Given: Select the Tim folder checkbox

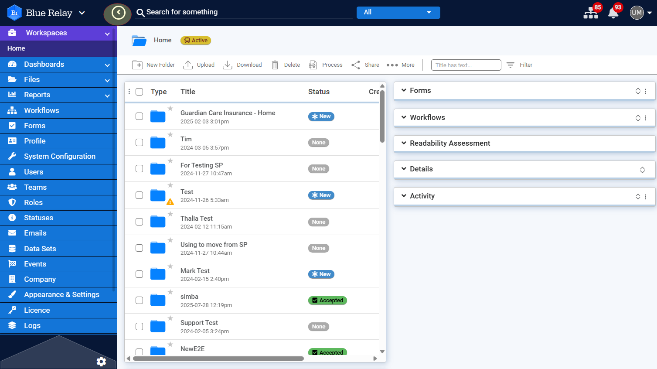Looking at the screenshot, I should (140, 143).
